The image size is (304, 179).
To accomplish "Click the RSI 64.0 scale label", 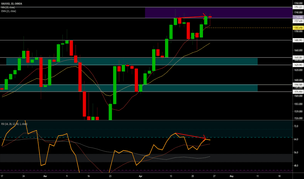I will [x=296, y=139].
